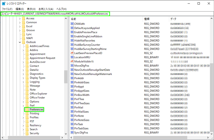Viewport: 214px width, 140px height.
Task: Click the HideMailFavorites value icon
Action: pyautogui.click(x=72, y=40)
